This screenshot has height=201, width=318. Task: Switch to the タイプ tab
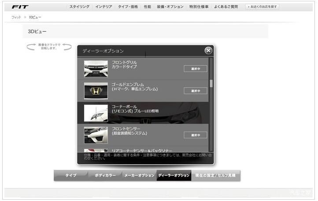[71, 175]
